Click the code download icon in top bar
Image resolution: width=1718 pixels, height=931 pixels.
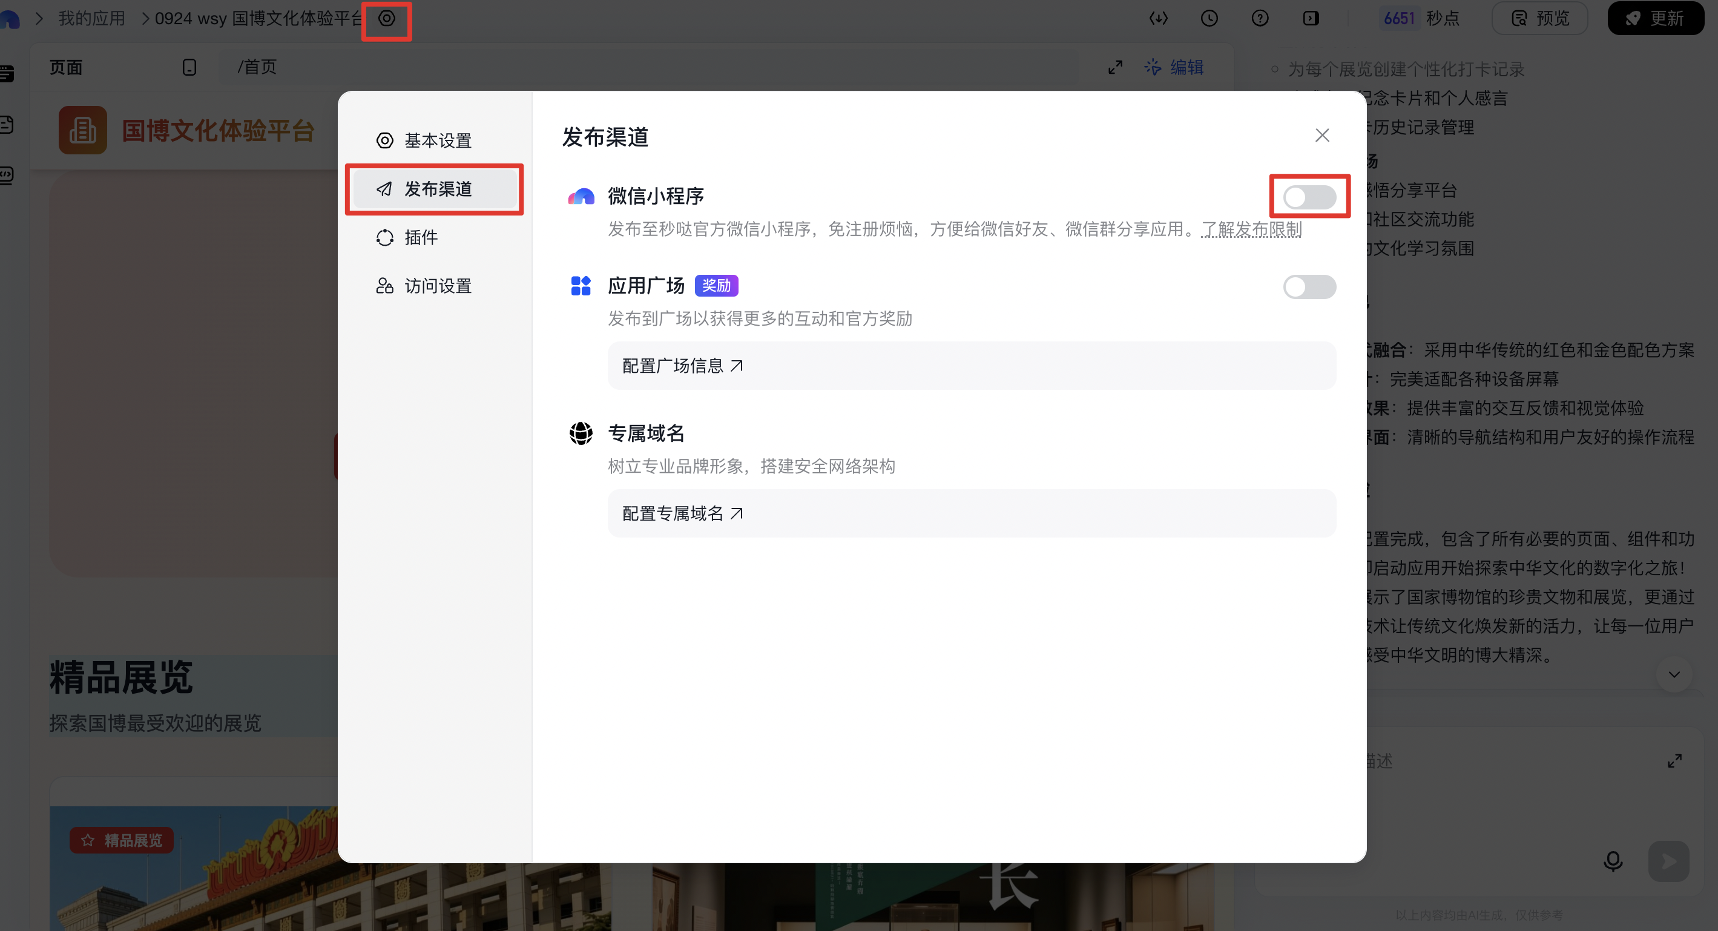click(1159, 19)
